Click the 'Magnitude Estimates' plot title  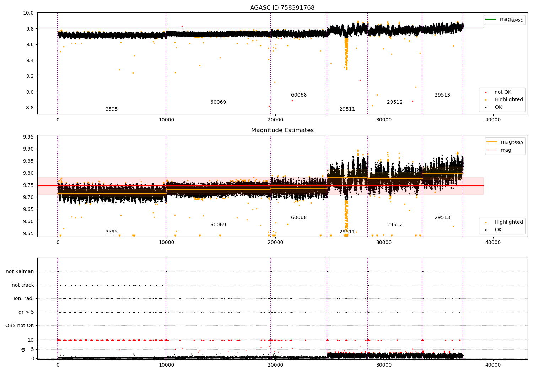[282, 130]
